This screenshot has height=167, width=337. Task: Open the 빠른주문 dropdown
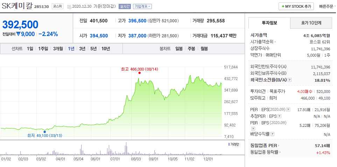tap(328, 6)
